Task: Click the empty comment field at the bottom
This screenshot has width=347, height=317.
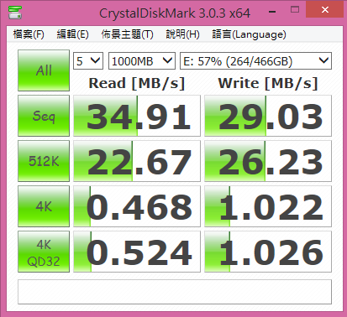Action: tap(175, 292)
